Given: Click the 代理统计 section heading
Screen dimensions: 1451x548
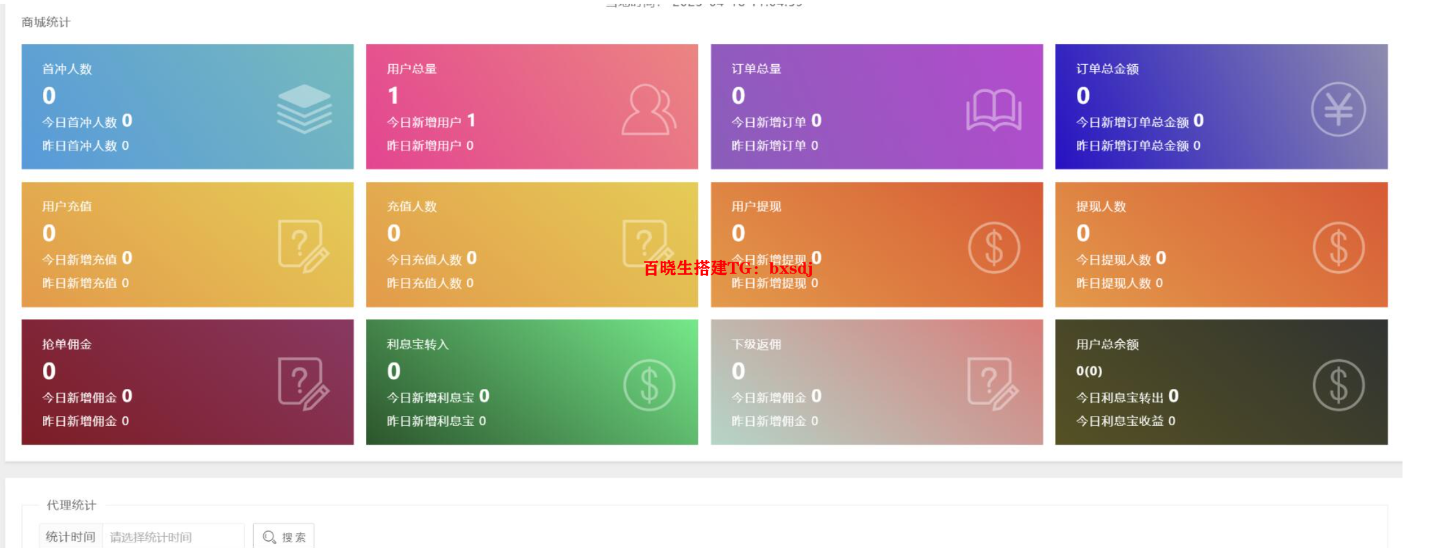Looking at the screenshot, I should (x=71, y=505).
